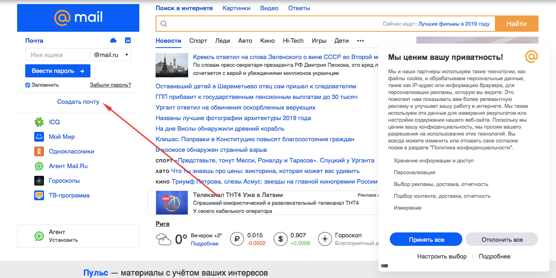This screenshot has width=556, height=278.
Task: Toggle the Запомнить checkbox
Action: 28,85
